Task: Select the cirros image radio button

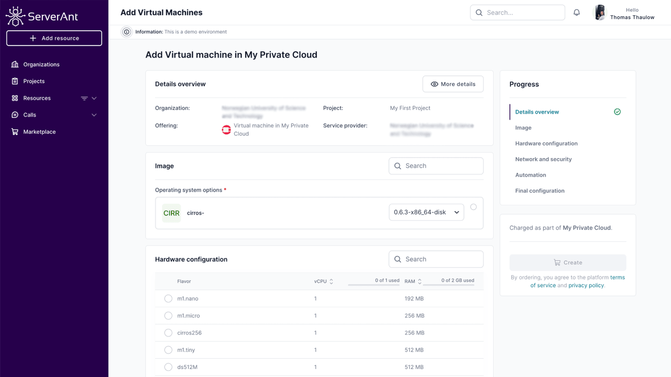Action: [473, 207]
